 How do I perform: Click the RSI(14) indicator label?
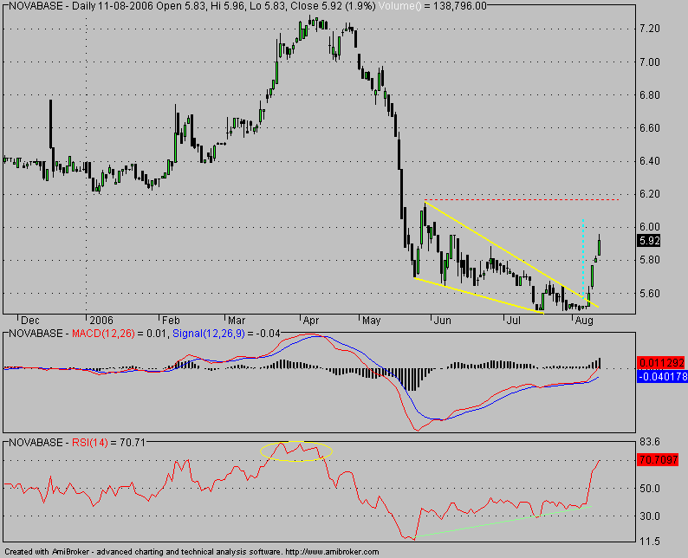point(89,443)
